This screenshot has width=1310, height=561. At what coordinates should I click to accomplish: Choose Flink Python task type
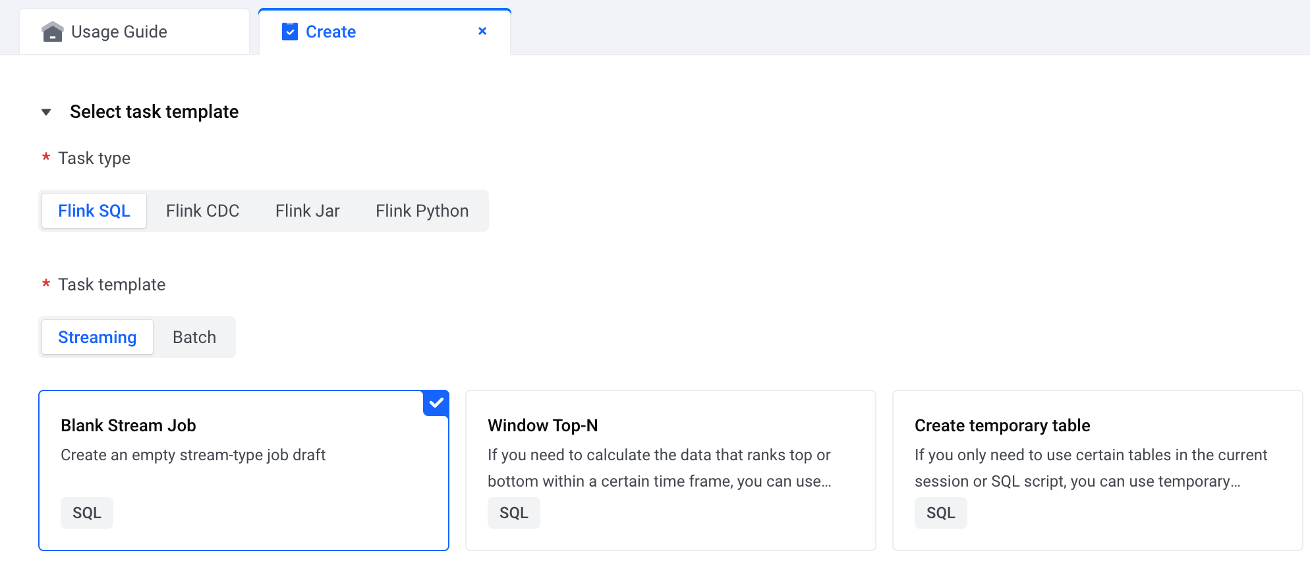click(x=422, y=211)
